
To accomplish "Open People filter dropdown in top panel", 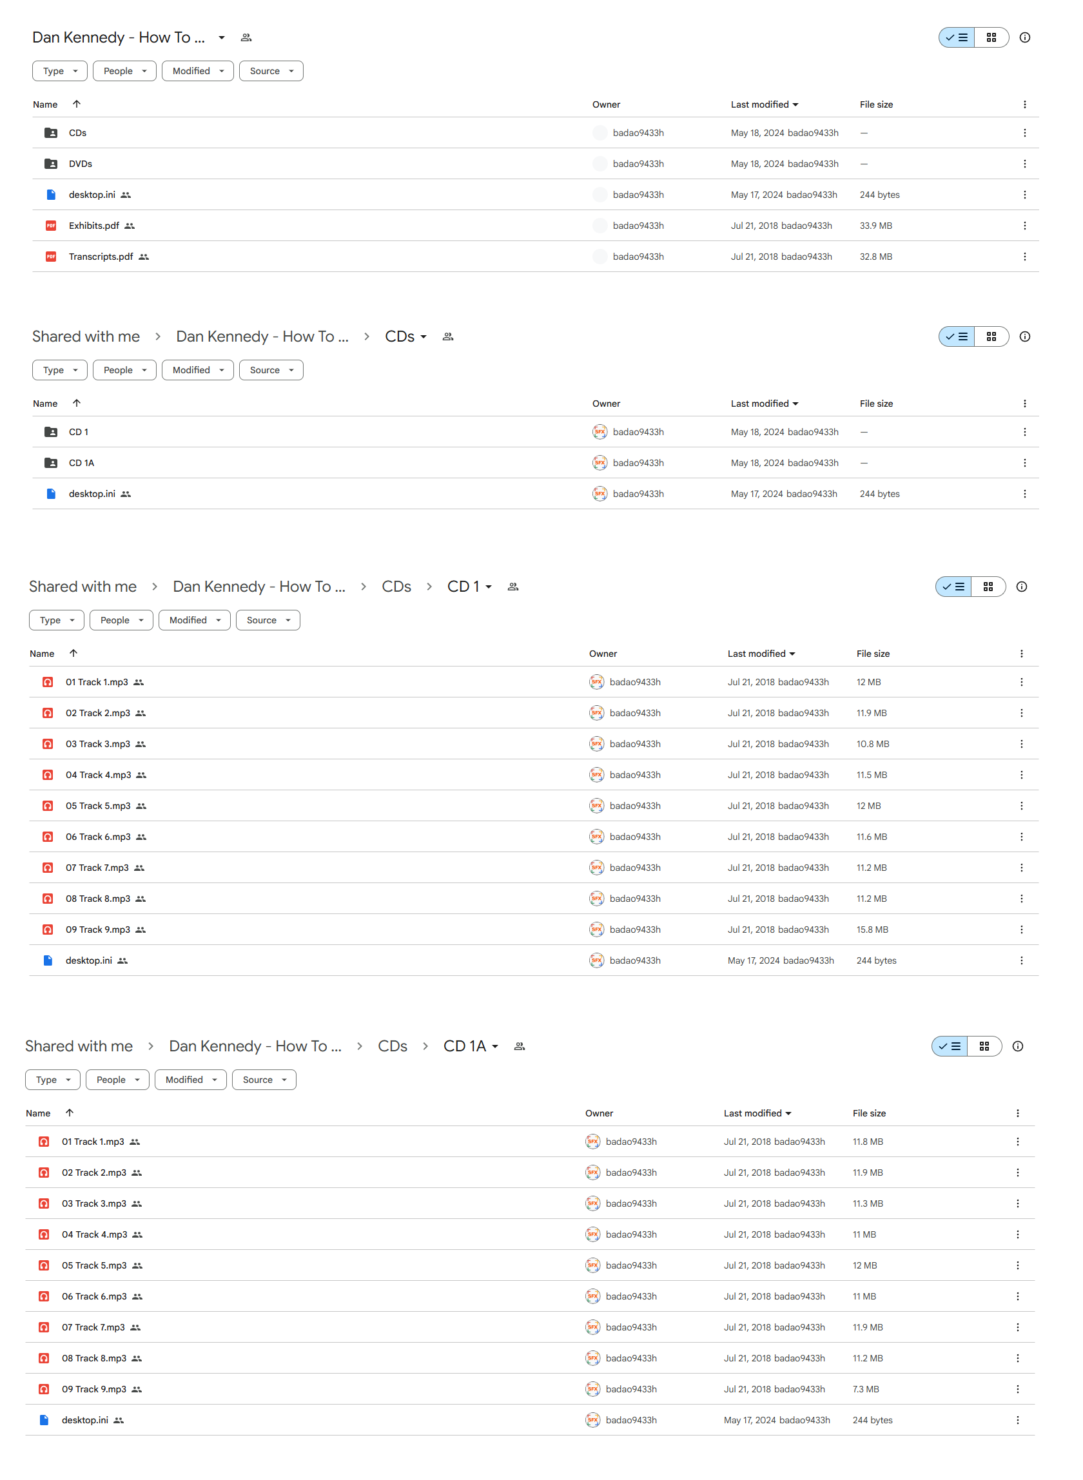I will point(124,71).
